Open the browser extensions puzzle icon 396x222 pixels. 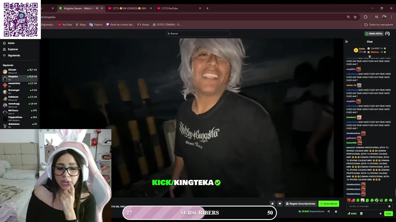[365, 17]
